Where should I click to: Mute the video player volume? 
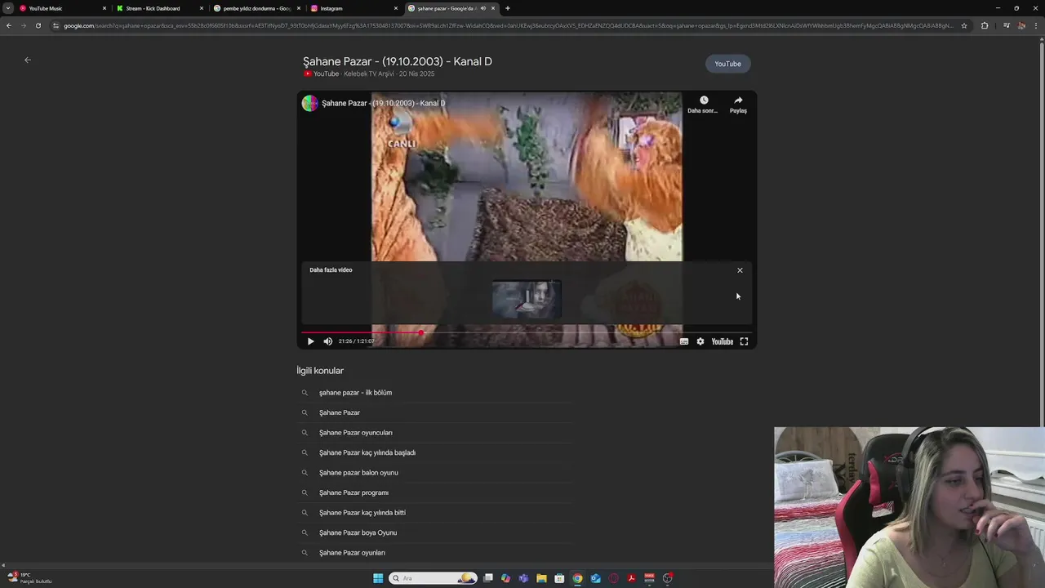pyautogui.click(x=328, y=341)
